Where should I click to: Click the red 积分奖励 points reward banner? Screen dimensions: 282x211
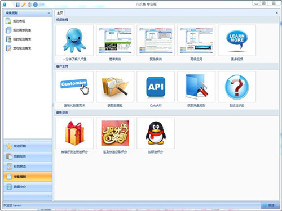click(115, 133)
